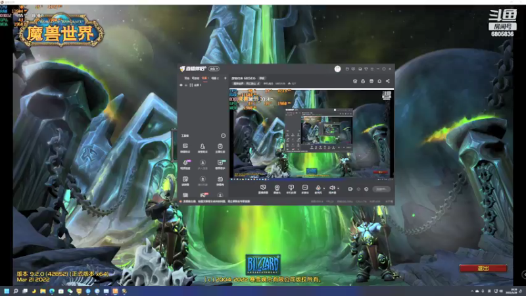Click the live preview thumbnail in companion window

pos(312,134)
